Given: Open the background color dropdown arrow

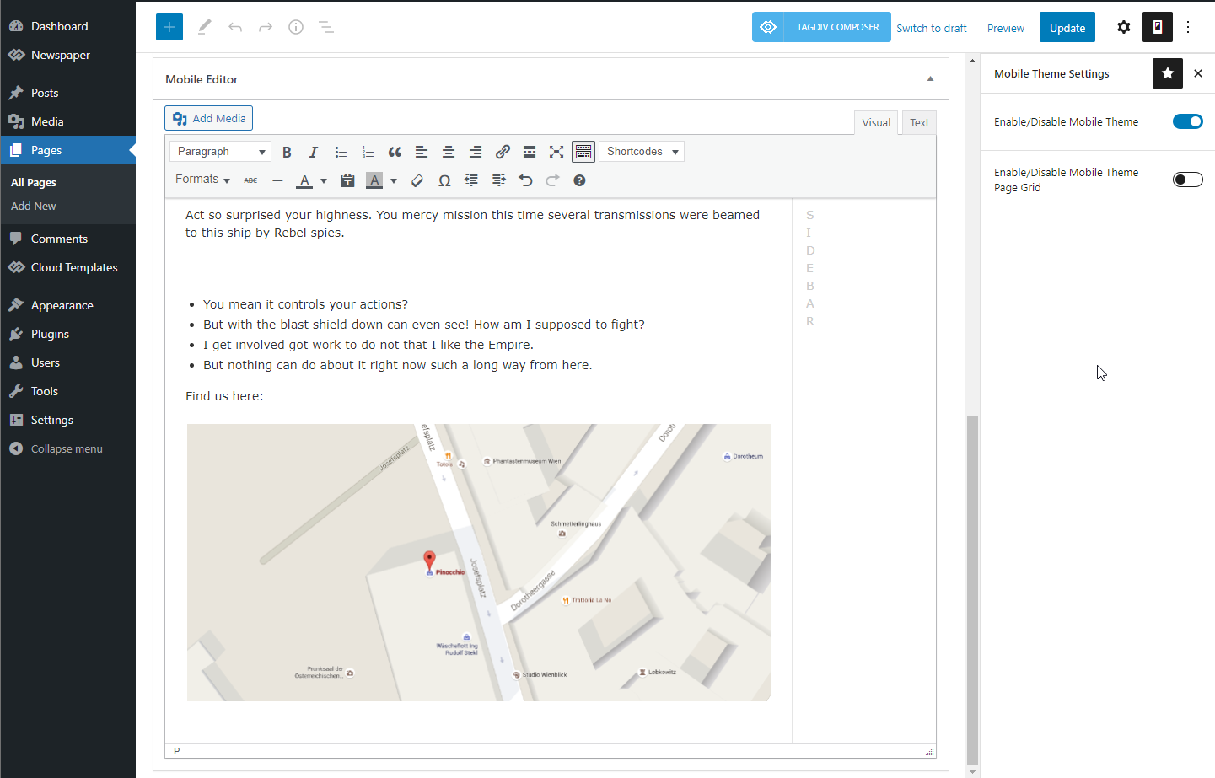Looking at the screenshot, I should [x=394, y=180].
